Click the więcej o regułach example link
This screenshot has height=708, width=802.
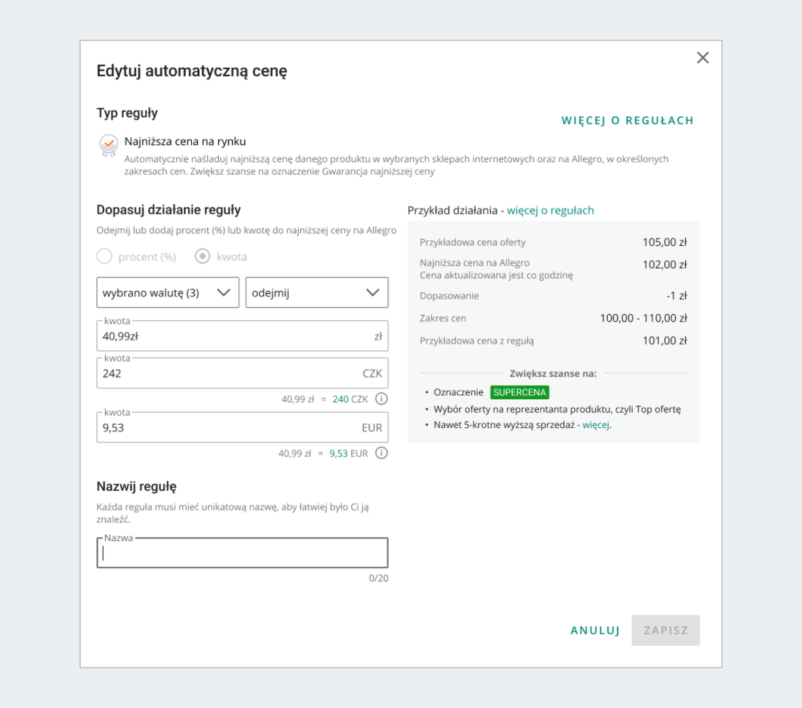[x=550, y=211]
